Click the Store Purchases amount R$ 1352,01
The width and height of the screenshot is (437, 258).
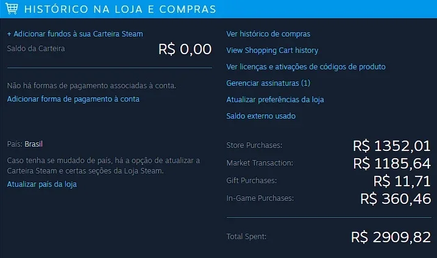pos(392,146)
